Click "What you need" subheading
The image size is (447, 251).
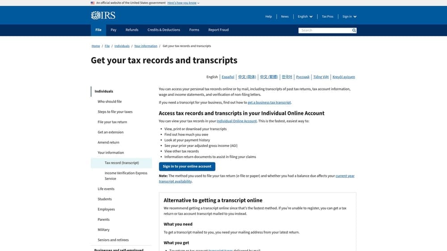coord(178,224)
